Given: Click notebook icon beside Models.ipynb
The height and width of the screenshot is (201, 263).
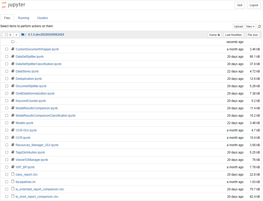Looking at the screenshot, I should pos(13,122).
